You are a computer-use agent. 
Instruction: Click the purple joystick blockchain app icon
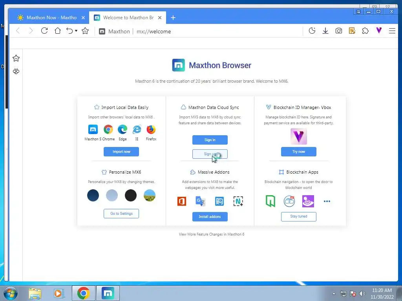click(308, 201)
